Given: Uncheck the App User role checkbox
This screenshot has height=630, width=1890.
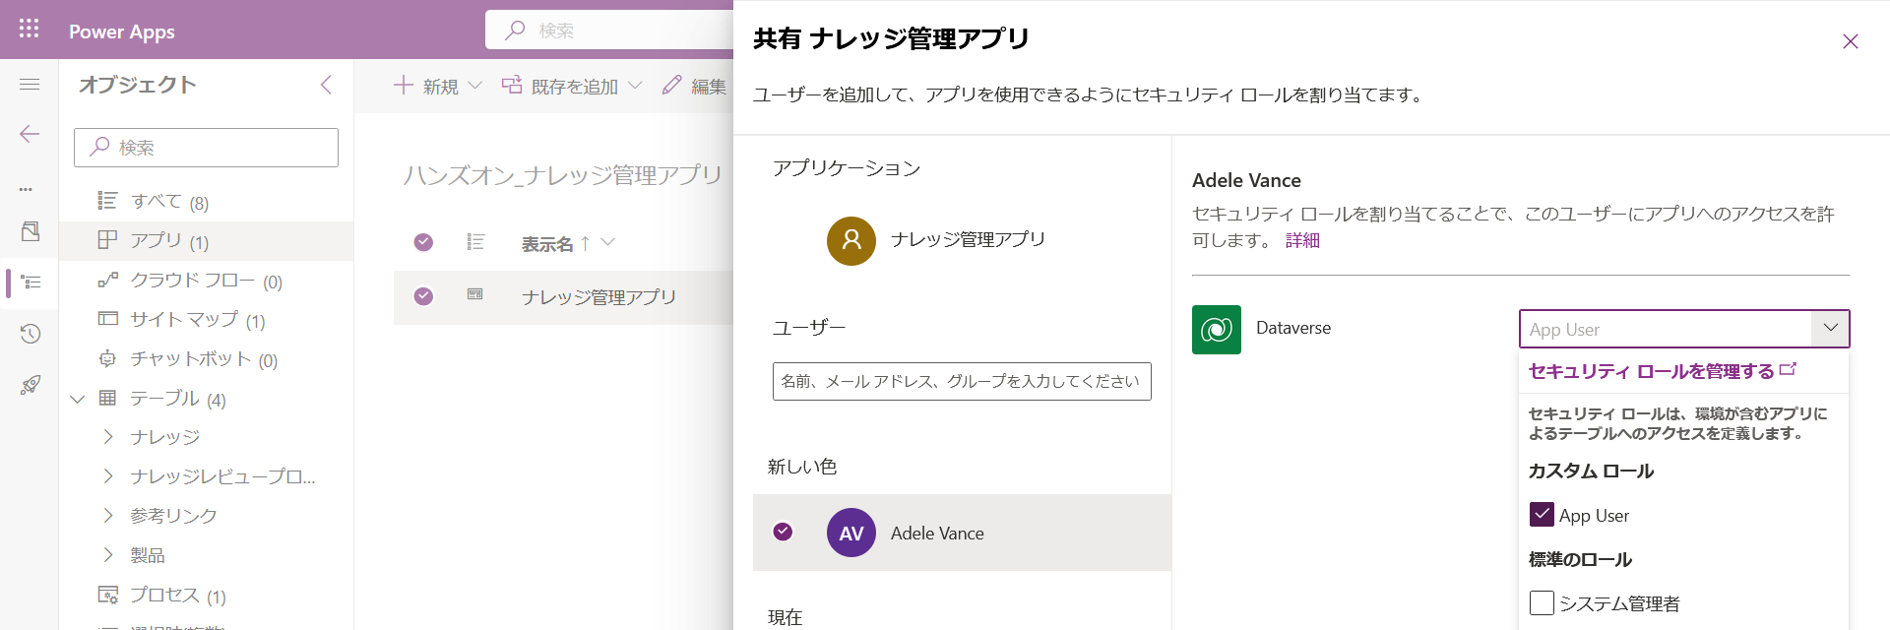Looking at the screenshot, I should point(1542,515).
